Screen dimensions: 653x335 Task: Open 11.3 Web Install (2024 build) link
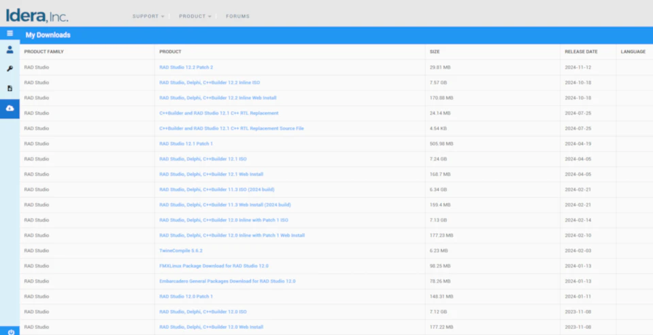tap(225, 205)
